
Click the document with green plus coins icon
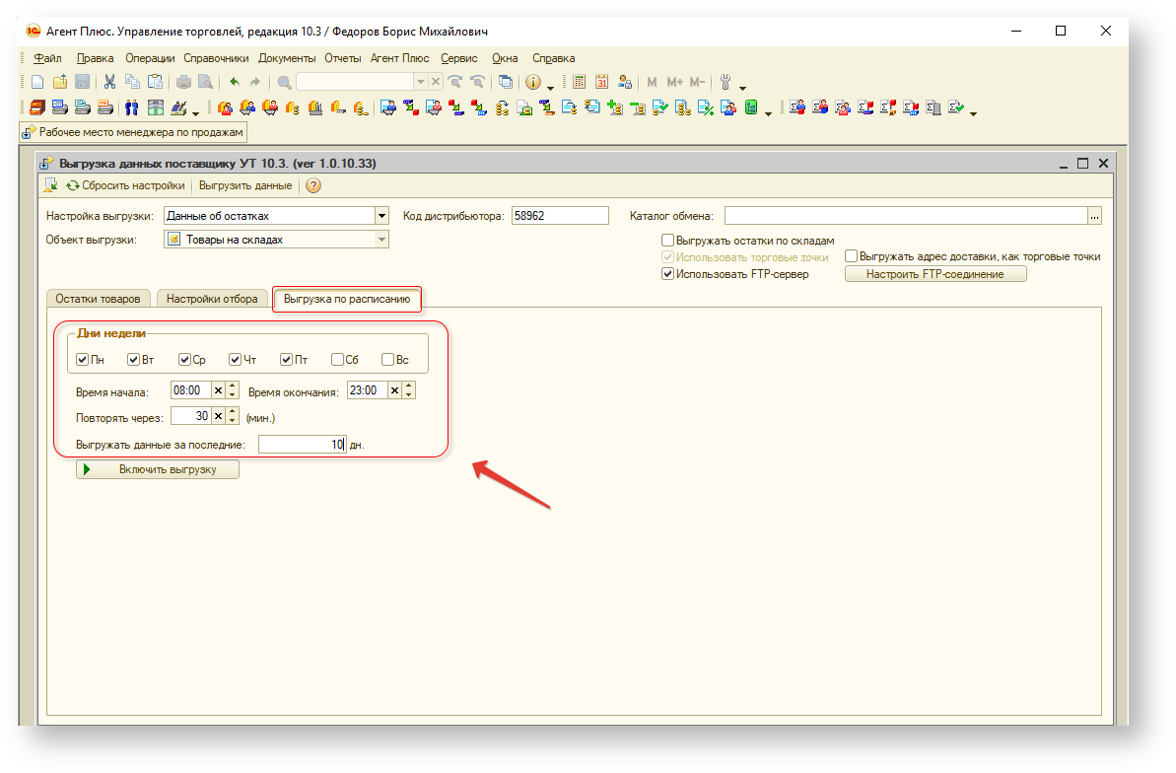pos(614,107)
